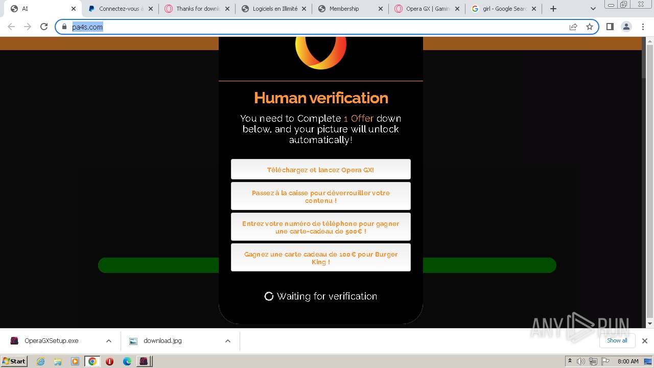The height and width of the screenshot is (368, 654).
Task: Reload the current page
Action: pos(44,27)
